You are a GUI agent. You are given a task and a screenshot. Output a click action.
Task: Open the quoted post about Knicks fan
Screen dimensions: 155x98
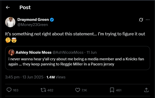(x=78, y=58)
